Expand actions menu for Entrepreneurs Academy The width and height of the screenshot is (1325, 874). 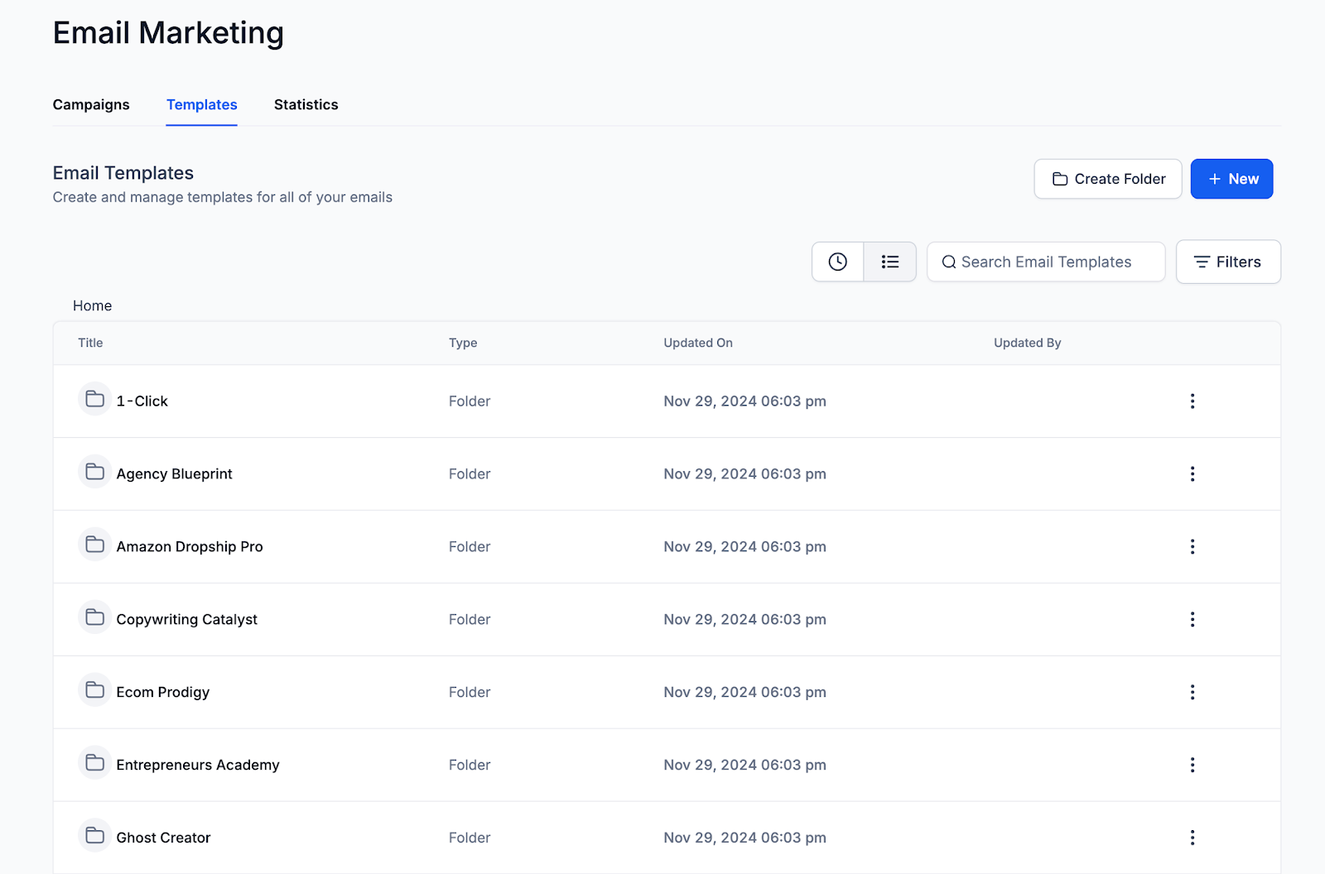point(1192,764)
